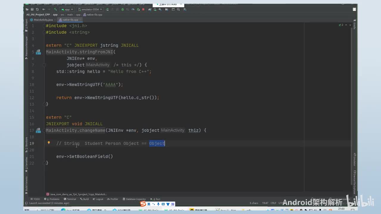Open the Emulator panel on right strip

coord(355,160)
